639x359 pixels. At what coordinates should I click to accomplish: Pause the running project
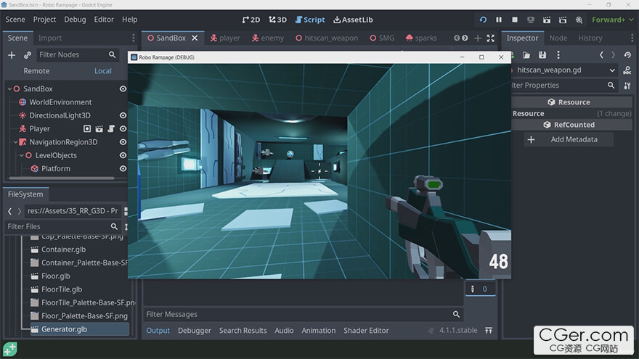click(499, 20)
